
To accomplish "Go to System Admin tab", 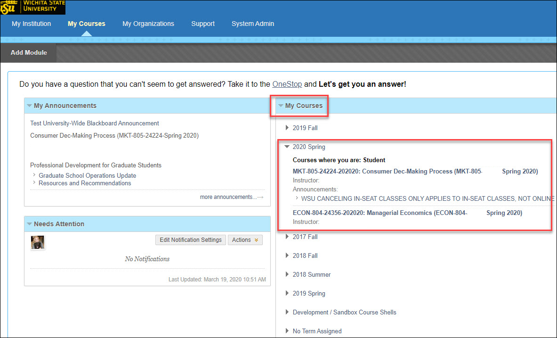I will pos(252,24).
